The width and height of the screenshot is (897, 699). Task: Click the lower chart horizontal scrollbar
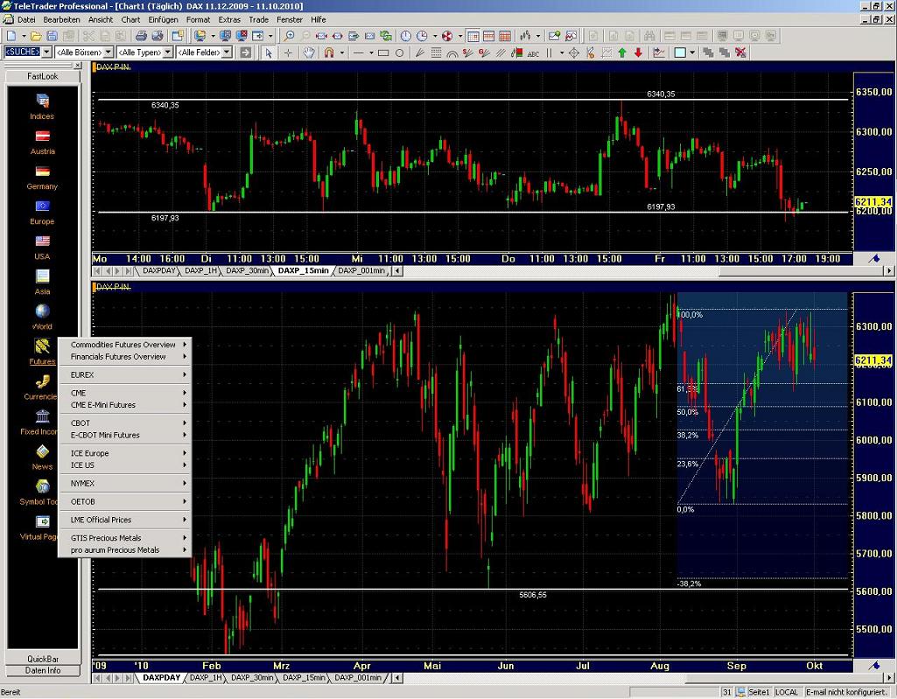coord(644,678)
